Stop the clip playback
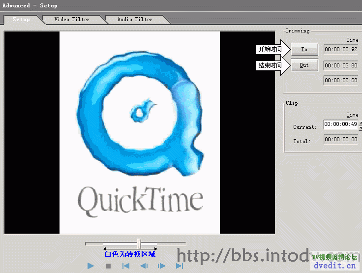Image resolution: width=362 pixels, height=273 pixels. 108,266
